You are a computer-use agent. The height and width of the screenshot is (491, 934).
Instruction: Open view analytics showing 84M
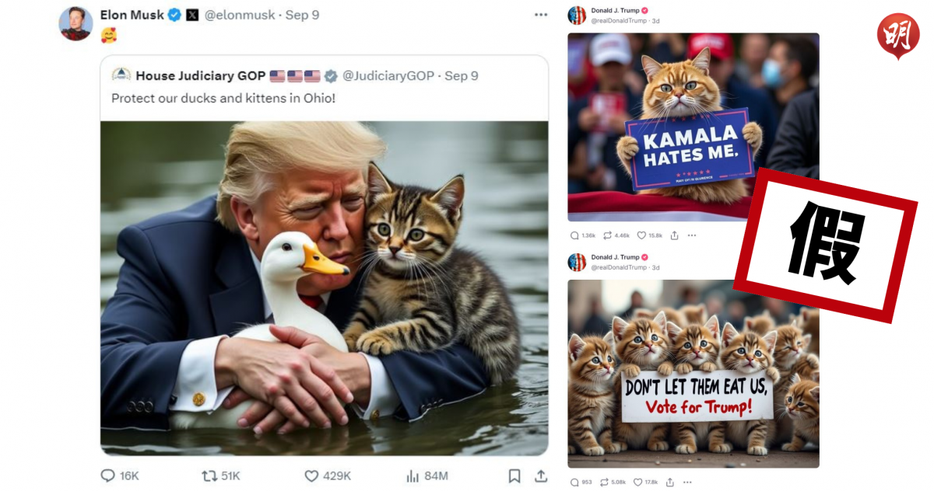click(414, 475)
